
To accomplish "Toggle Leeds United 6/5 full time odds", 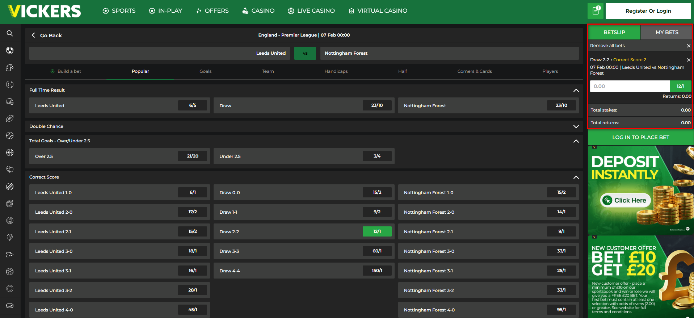I will tap(193, 105).
